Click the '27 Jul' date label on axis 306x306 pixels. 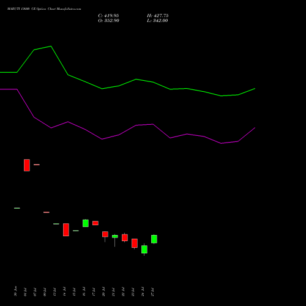tap(152, 291)
